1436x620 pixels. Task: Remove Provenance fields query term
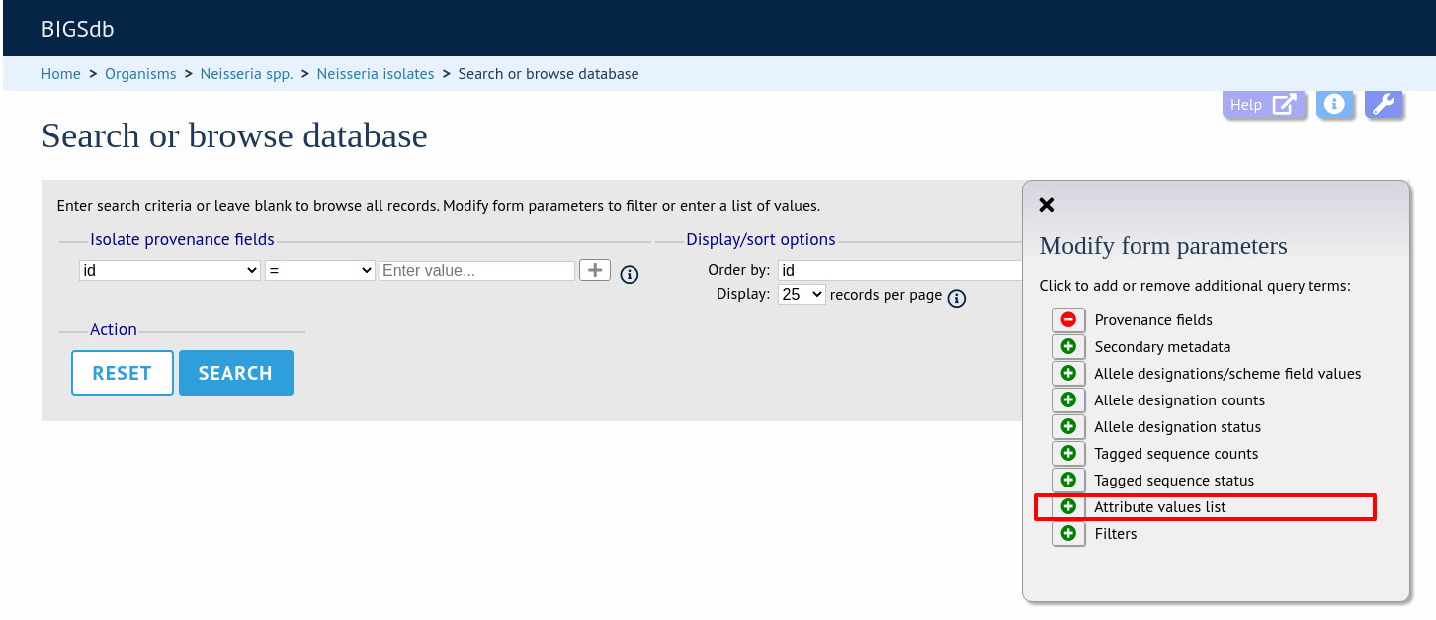(x=1068, y=319)
